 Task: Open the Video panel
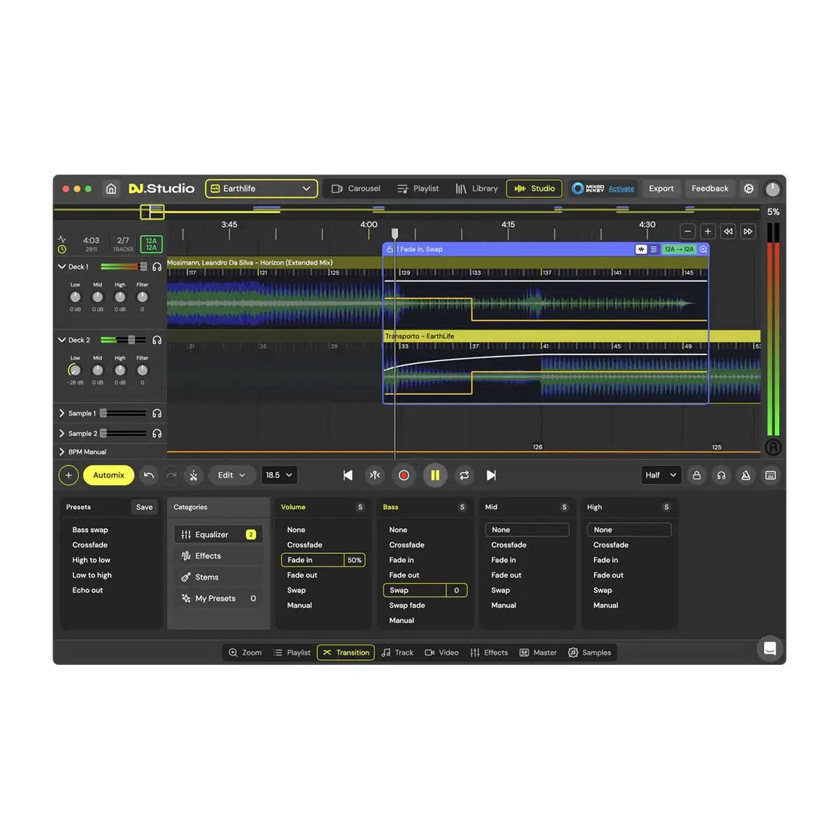(442, 652)
